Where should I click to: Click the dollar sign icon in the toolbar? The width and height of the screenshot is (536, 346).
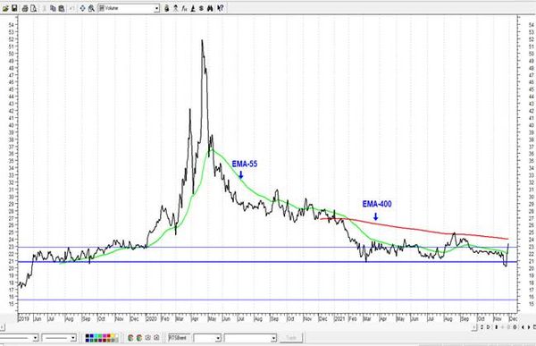click(x=201, y=8)
